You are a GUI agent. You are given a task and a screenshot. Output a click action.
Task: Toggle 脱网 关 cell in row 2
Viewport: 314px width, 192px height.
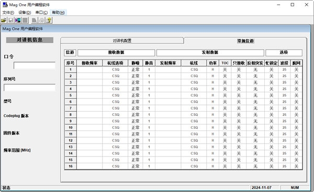[x=296, y=76]
